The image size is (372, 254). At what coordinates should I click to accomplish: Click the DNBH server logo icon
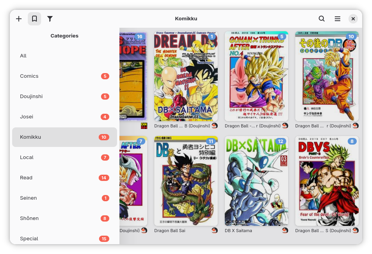[x=144, y=126]
